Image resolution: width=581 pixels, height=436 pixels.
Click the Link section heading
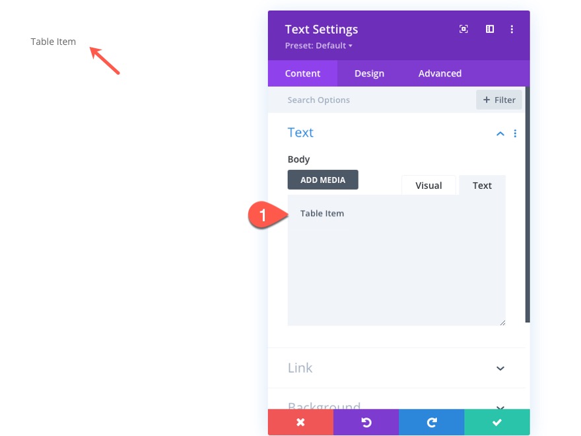pos(300,368)
